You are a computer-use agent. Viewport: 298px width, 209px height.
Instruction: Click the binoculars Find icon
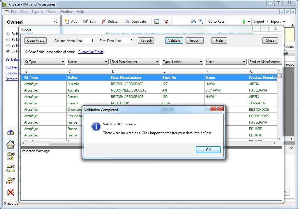click(x=193, y=22)
